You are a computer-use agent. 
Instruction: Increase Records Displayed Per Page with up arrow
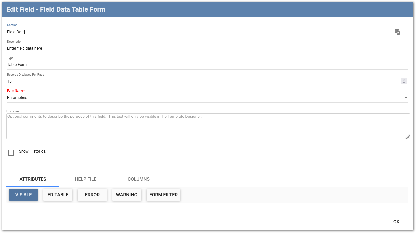coord(404,80)
